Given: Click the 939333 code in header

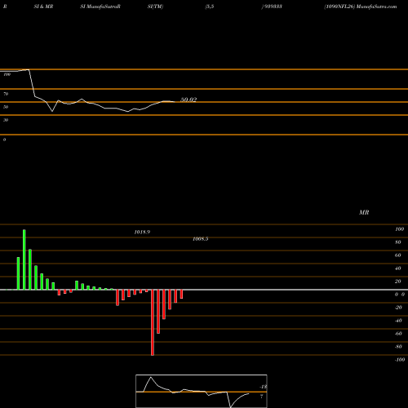Looking at the screenshot, I should pos(273,7).
